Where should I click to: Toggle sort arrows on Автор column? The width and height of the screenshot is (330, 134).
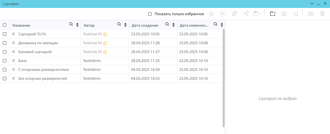(125, 25)
